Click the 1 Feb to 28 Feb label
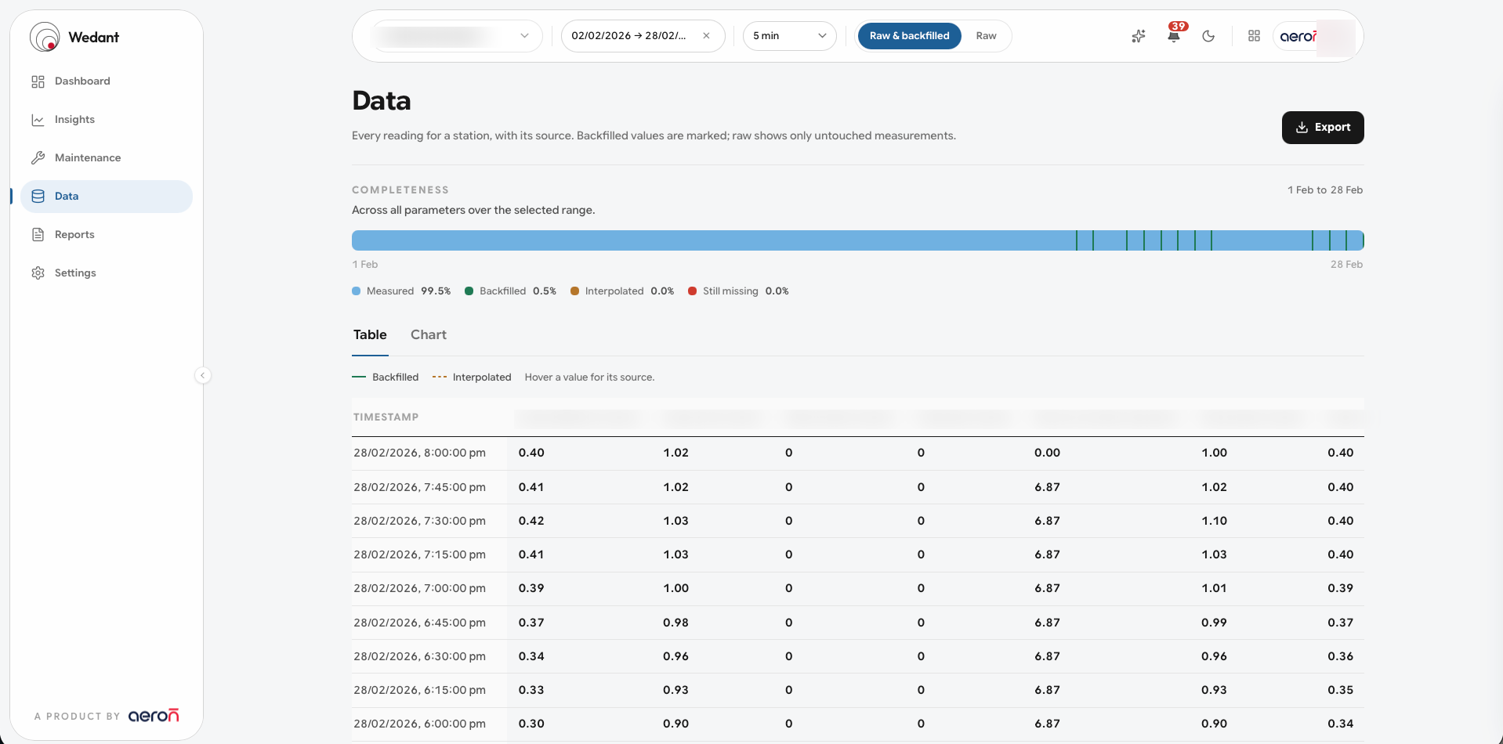Screen dimensions: 1503x744 tap(1325, 190)
